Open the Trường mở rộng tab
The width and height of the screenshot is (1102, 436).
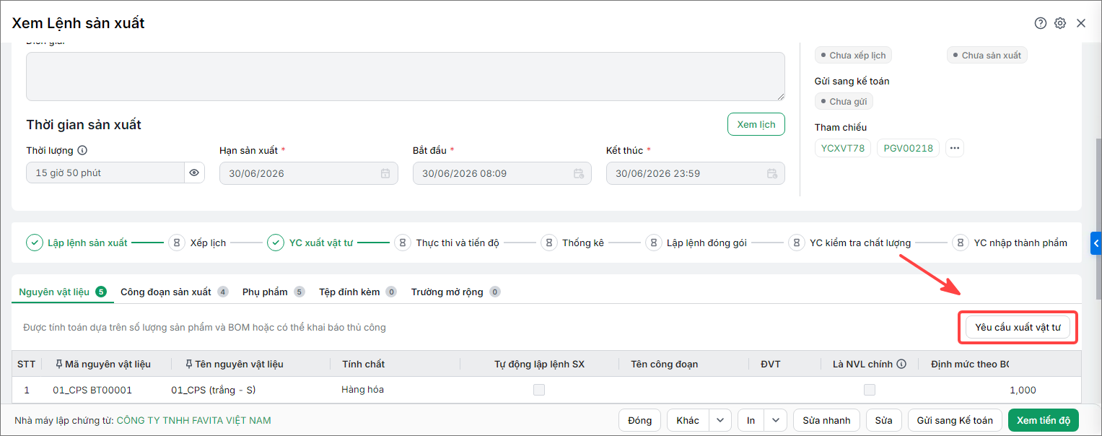[456, 292]
